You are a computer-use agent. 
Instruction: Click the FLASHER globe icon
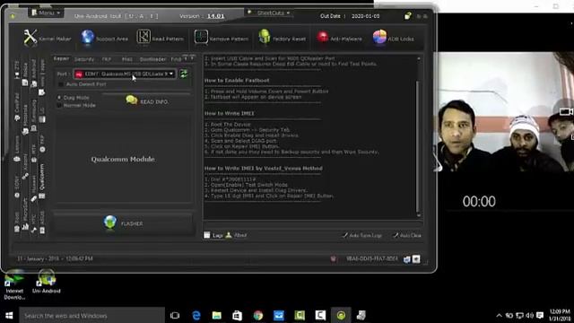coord(109,223)
